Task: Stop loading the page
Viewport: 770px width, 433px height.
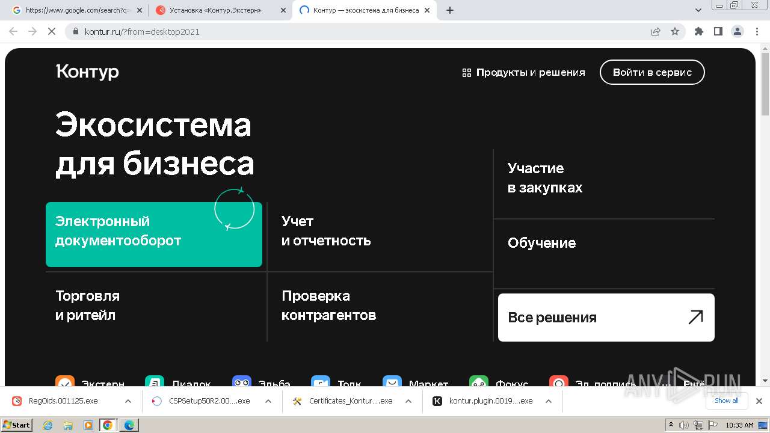Action: point(52,31)
